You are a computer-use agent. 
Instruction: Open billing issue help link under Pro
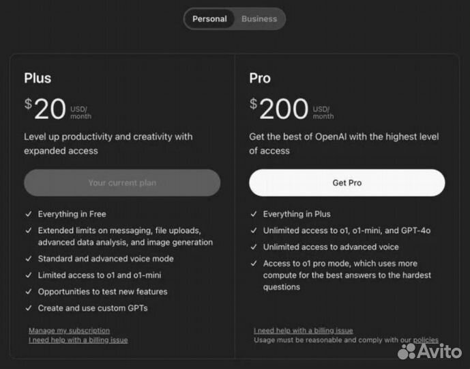pos(303,331)
